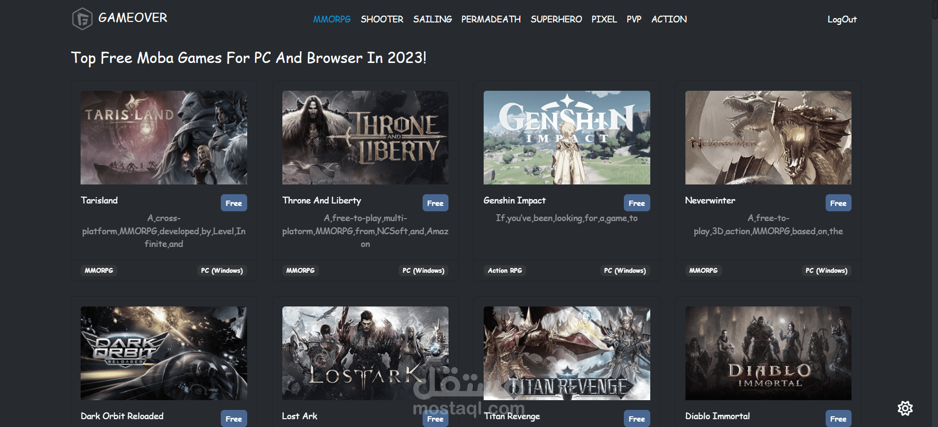
Task: Click the Free badge on Tarisland
Action: pos(234,203)
